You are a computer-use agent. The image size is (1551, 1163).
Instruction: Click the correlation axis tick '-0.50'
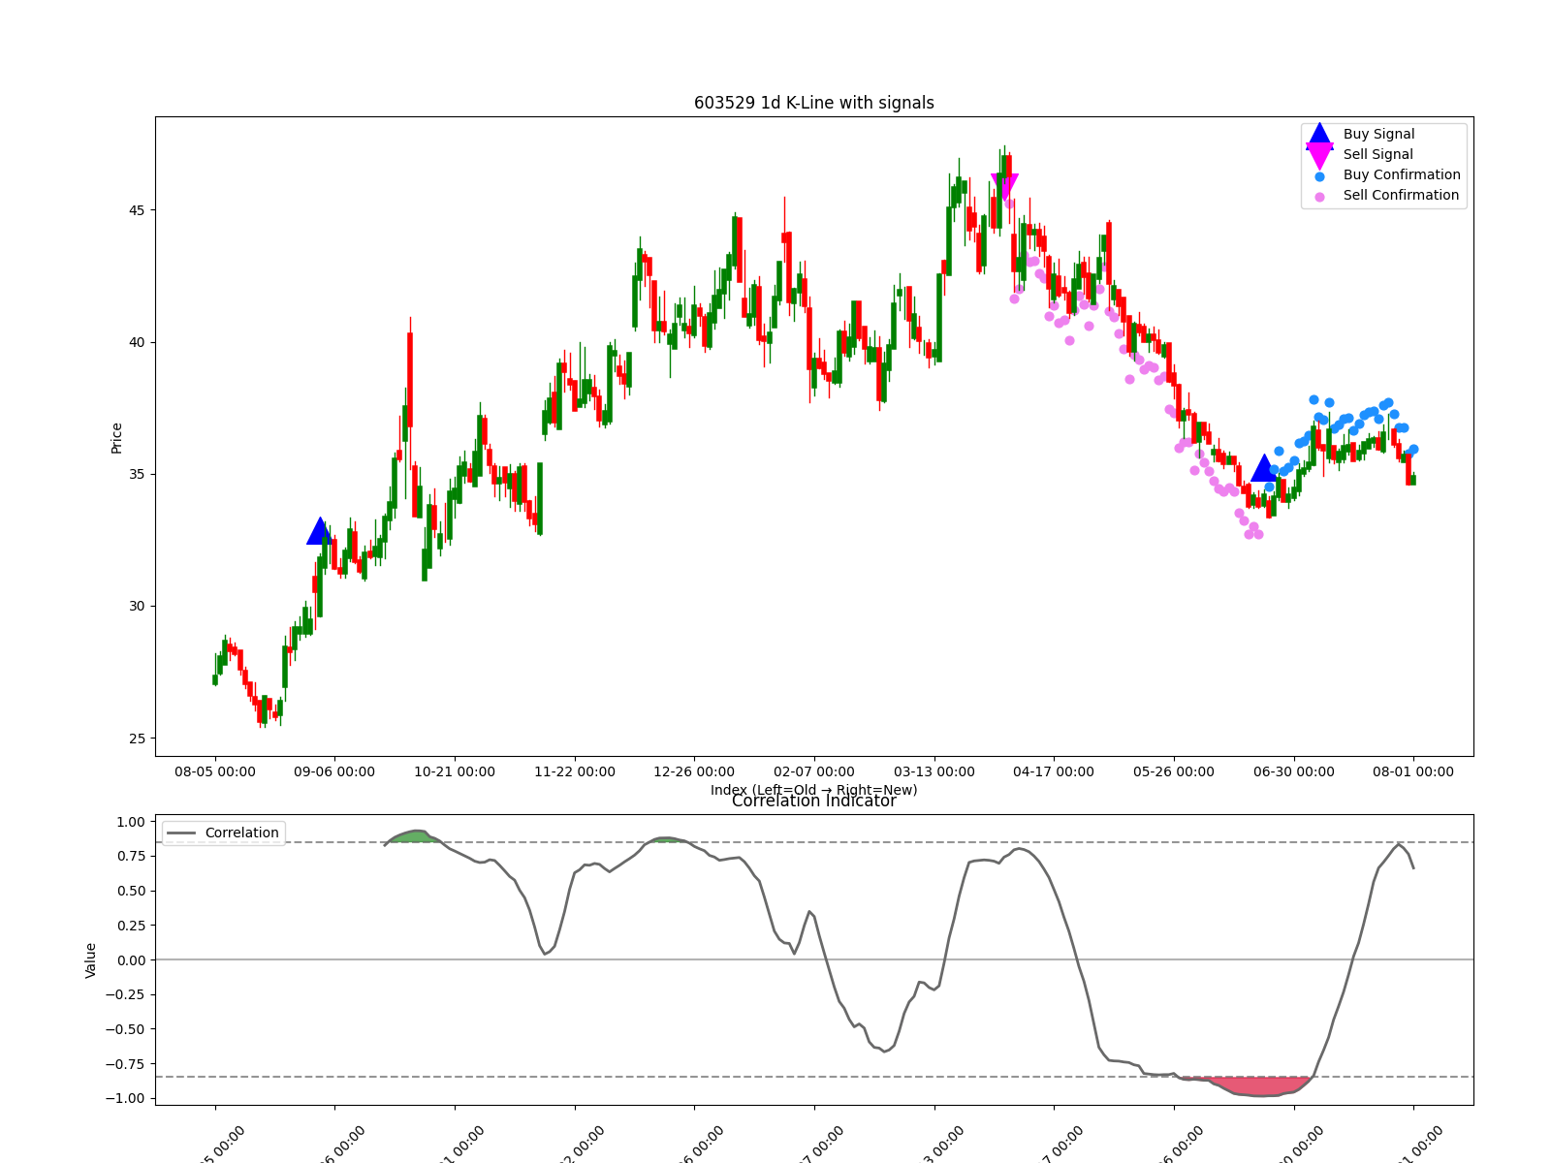pos(126,1029)
